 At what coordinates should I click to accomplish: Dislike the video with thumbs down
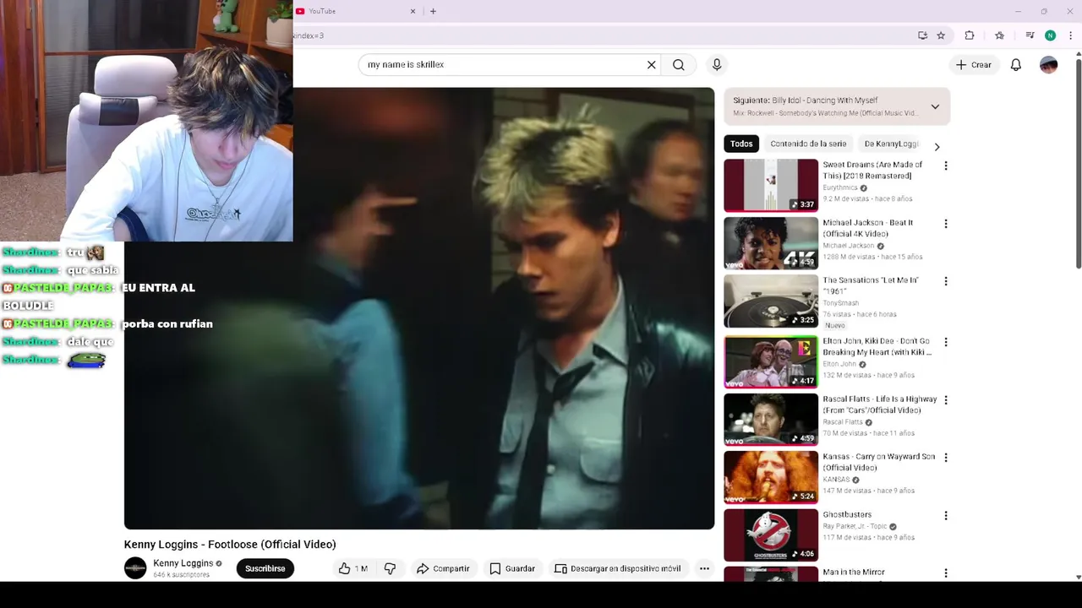tap(390, 569)
